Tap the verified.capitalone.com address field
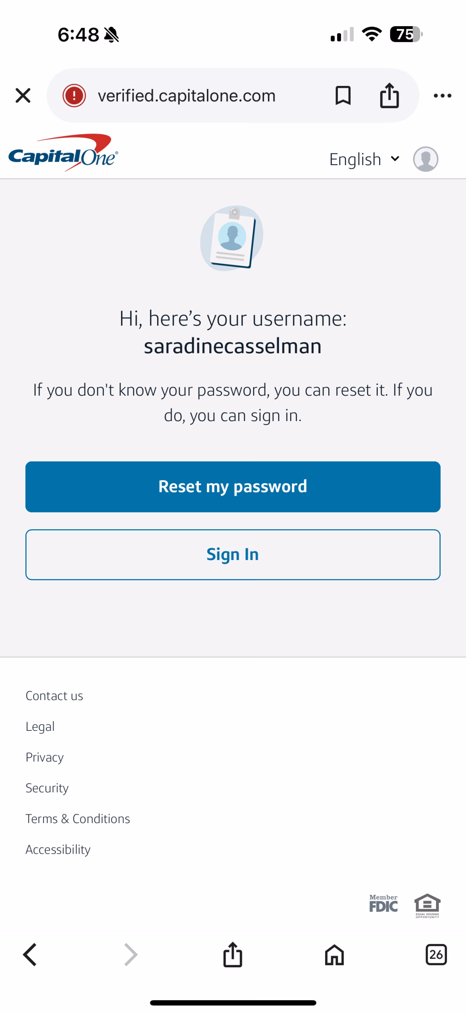466x1014 pixels. (x=186, y=95)
